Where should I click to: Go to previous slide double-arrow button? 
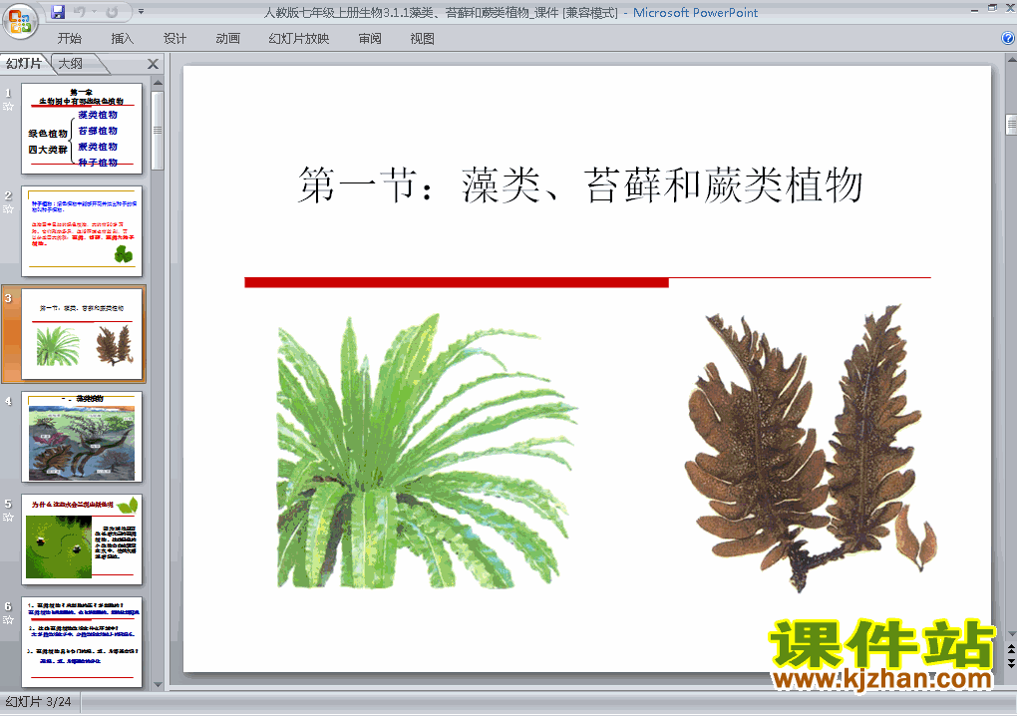(1011, 648)
